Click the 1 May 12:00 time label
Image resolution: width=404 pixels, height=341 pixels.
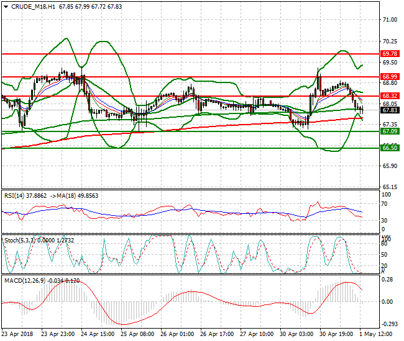tap(375, 334)
